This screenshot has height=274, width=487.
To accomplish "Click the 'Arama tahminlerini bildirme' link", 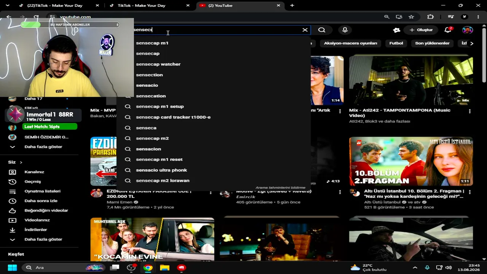I will [280, 188].
